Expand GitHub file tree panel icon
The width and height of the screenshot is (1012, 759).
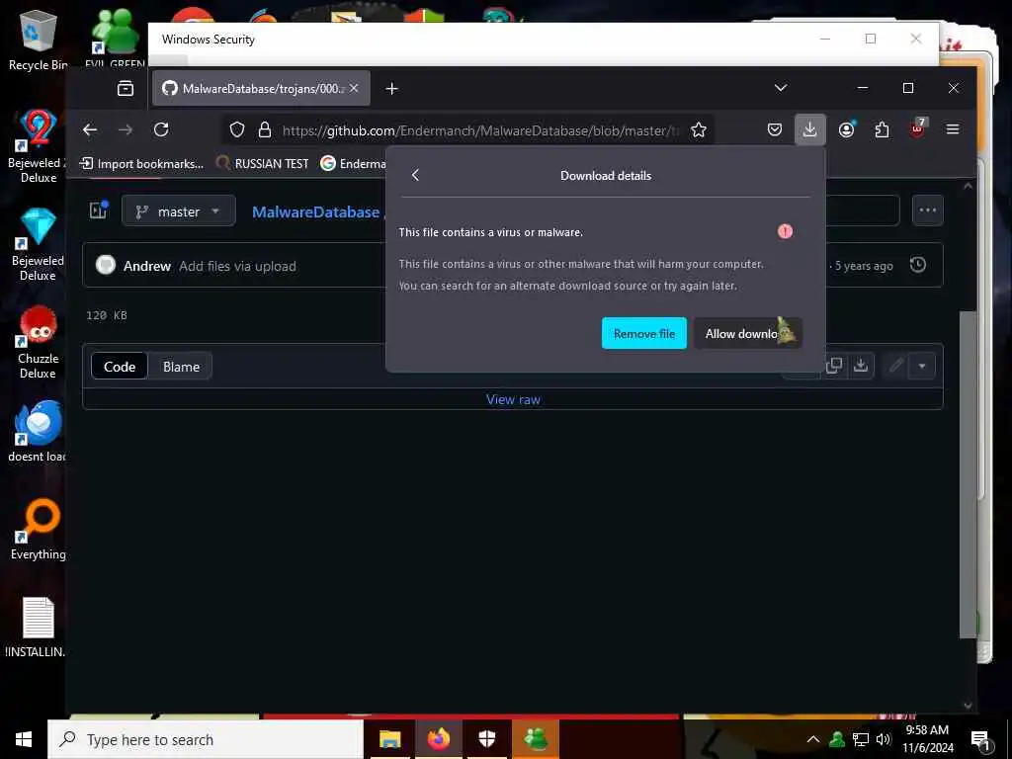[x=98, y=210]
